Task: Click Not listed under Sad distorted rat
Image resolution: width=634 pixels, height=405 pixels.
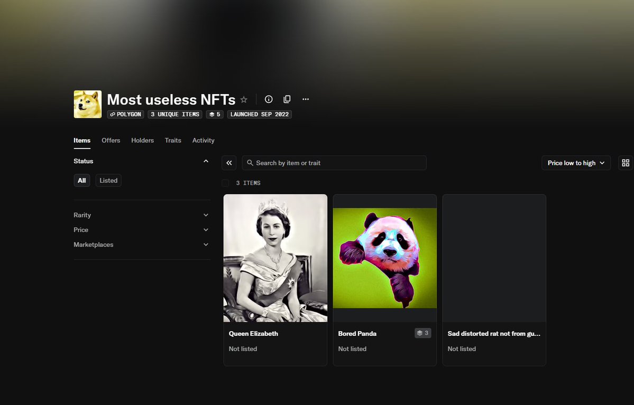Action: [462, 349]
